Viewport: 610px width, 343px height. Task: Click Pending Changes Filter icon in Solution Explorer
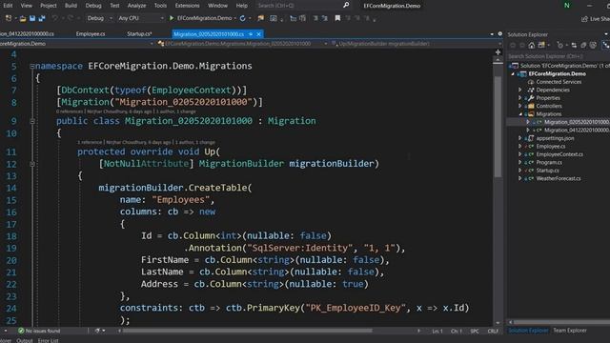pyautogui.click(x=559, y=46)
